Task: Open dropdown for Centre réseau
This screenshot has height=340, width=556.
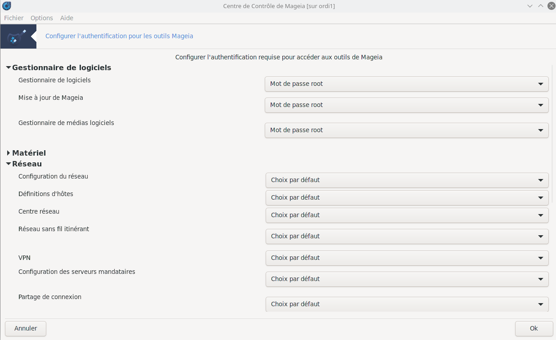Action: pyautogui.click(x=407, y=215)
